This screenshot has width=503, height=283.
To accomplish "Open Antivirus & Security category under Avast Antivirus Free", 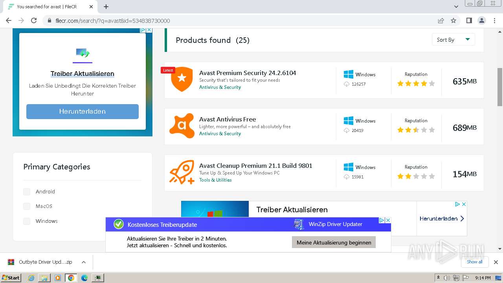I will tap(220, 134).
